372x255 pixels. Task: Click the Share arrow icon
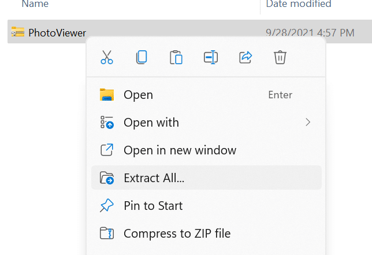[245, 57]
